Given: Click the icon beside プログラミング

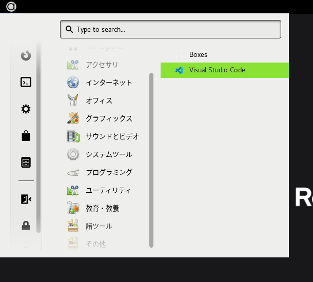Looking at the screenshot, I should 73,172.
